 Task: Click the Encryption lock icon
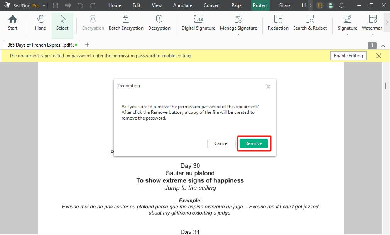point(93,19)
